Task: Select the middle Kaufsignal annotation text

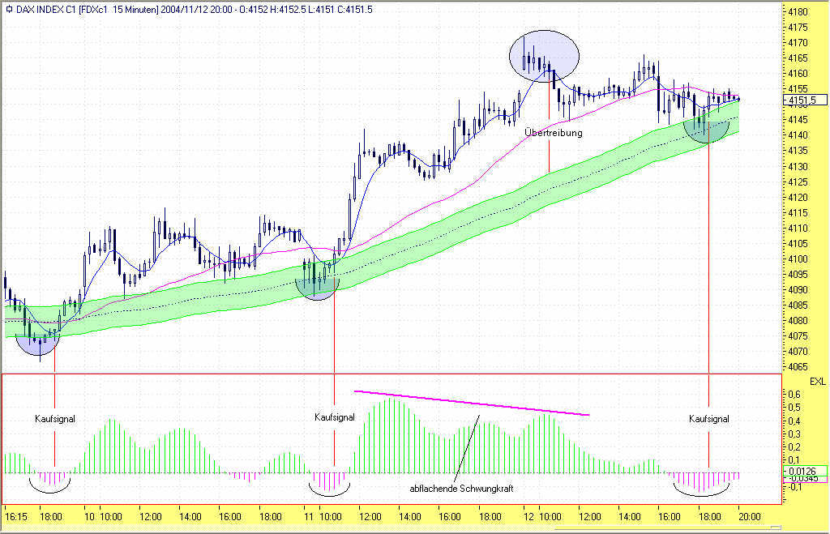Action: pos(335,417)
